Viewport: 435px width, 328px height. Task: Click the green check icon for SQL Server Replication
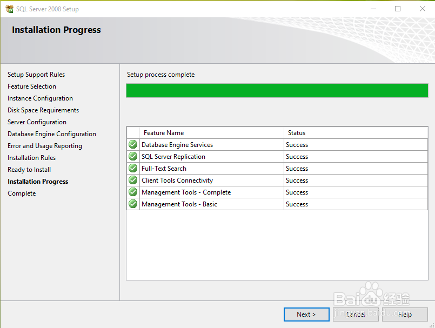point(133,157)
